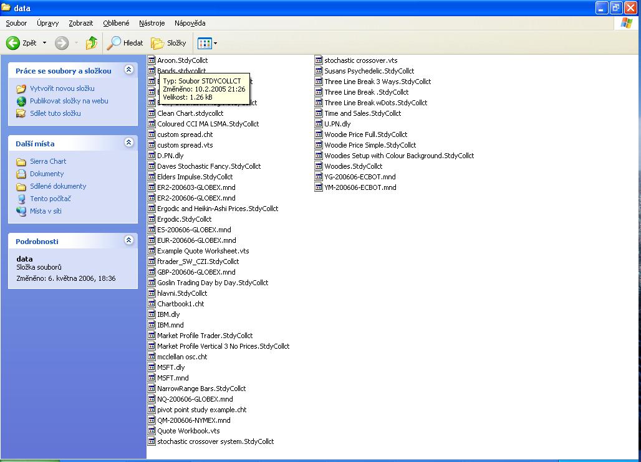Select icon of stochastic crossover.vts
Screen dimensions: 641x462
pyautogui.click(x=319, y=60)
